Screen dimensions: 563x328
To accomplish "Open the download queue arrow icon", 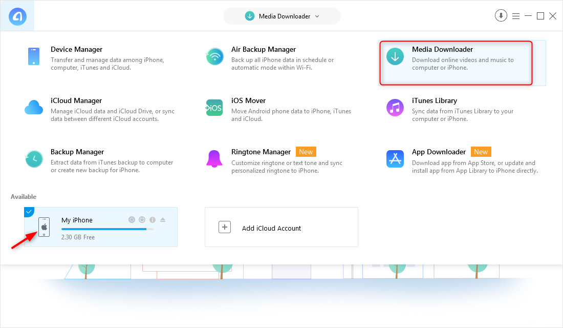I will pos(501,15).
